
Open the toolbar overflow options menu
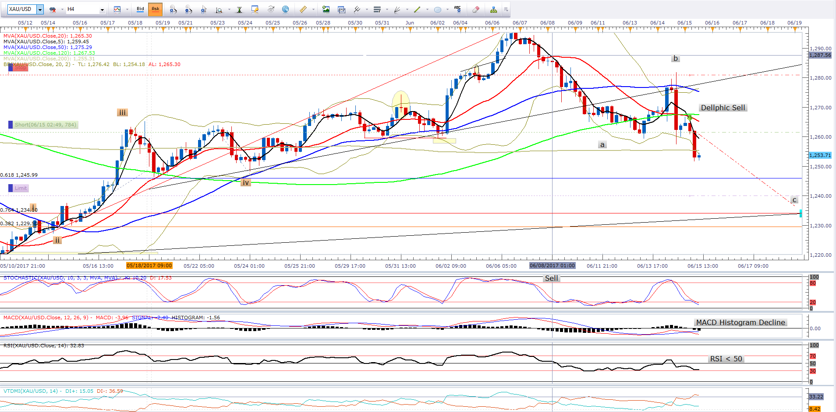[506, 9]
